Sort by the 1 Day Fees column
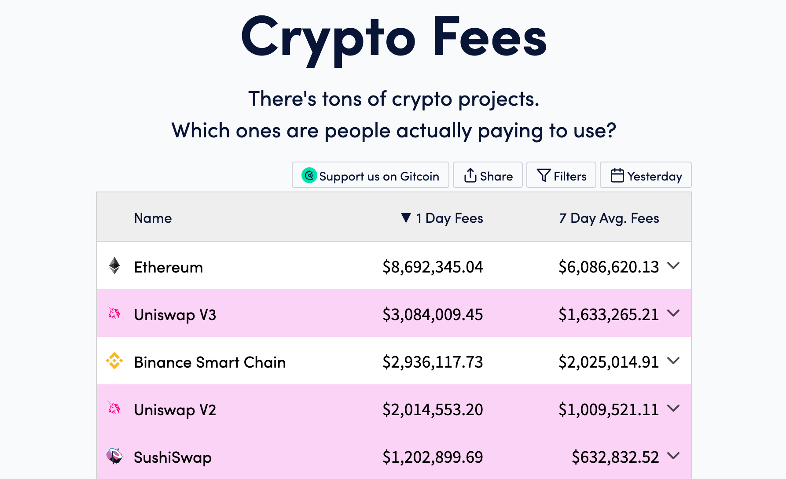 click(449, 218)
